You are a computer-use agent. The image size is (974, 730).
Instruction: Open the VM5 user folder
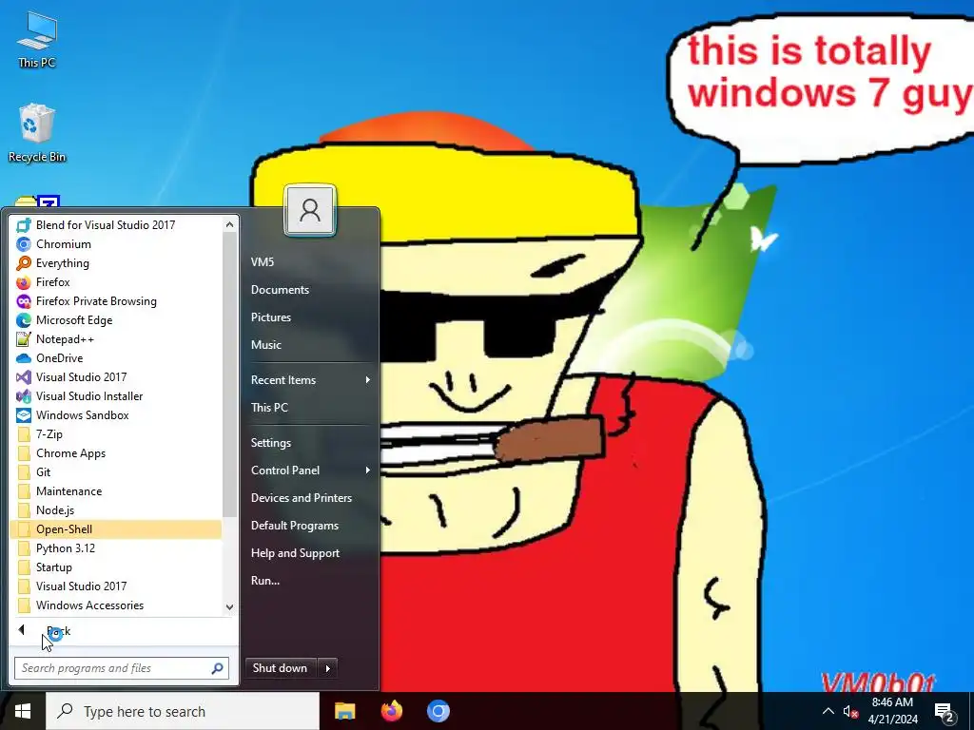tap(310, 262)
